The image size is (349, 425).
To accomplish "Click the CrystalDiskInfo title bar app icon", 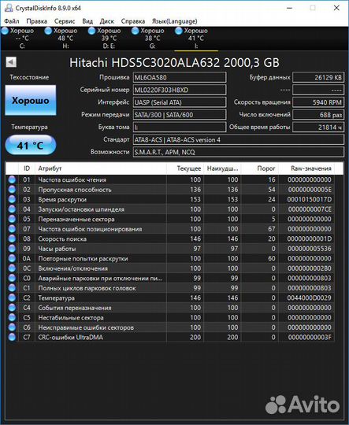I will [9, 8].
